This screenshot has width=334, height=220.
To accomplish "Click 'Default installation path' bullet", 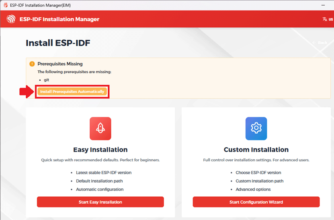I will [x=99, y=181].
